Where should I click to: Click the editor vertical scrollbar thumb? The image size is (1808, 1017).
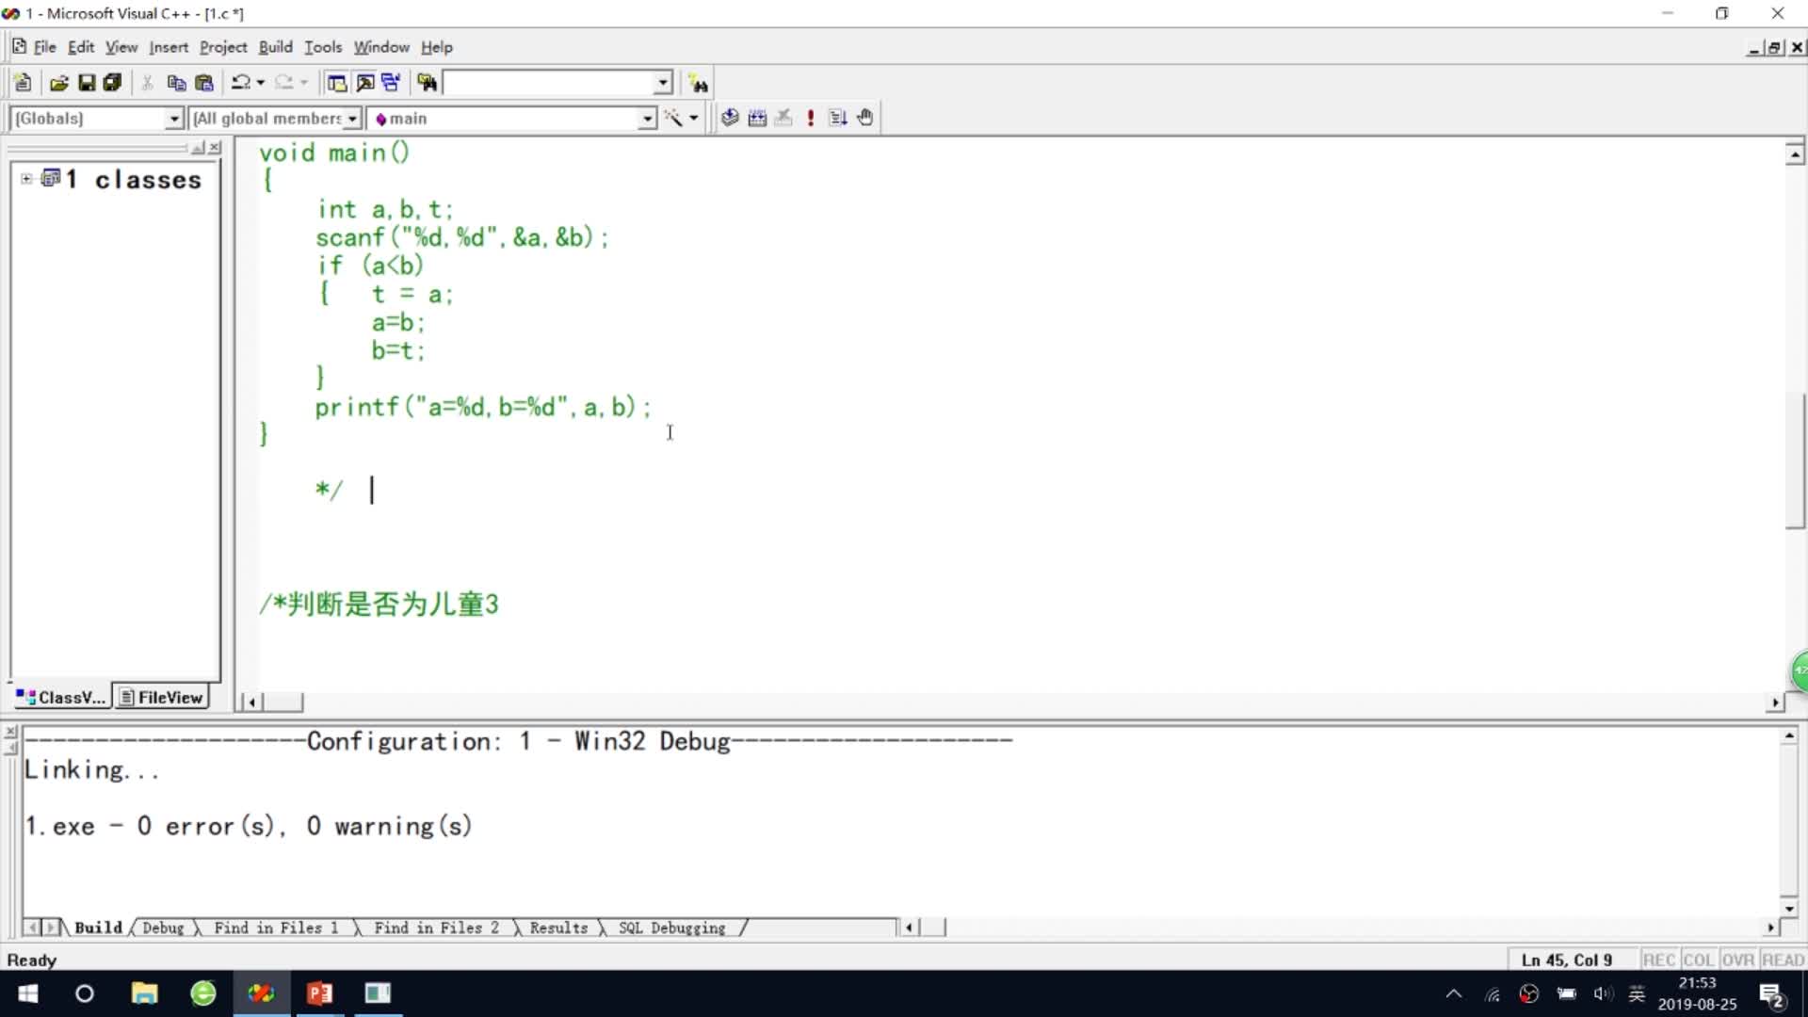pos(1795,461)
